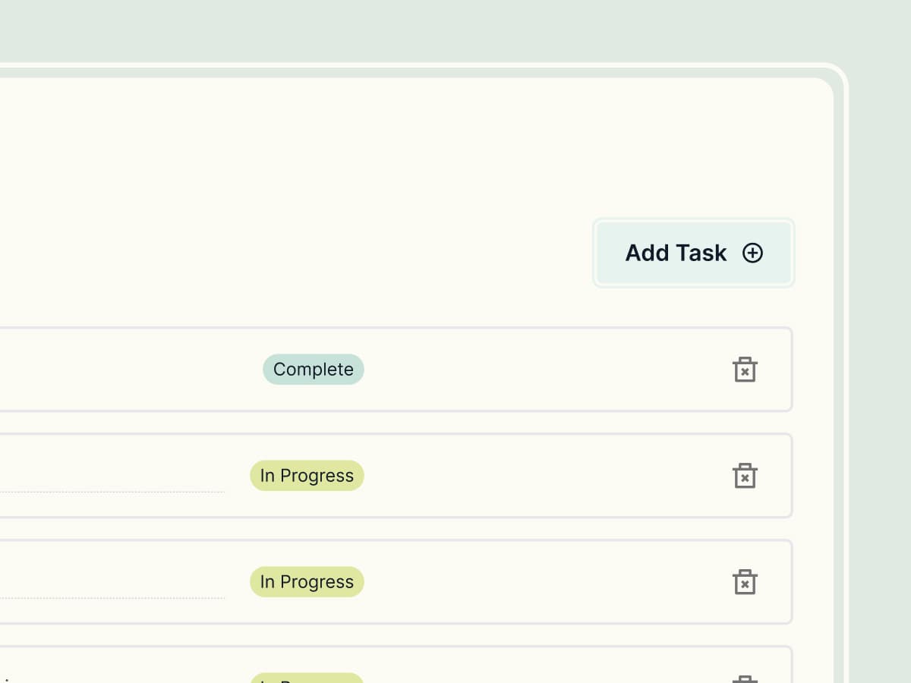Click trash icon on the first In Progress row
911x683 pixels.
click(x=745, y=476)
